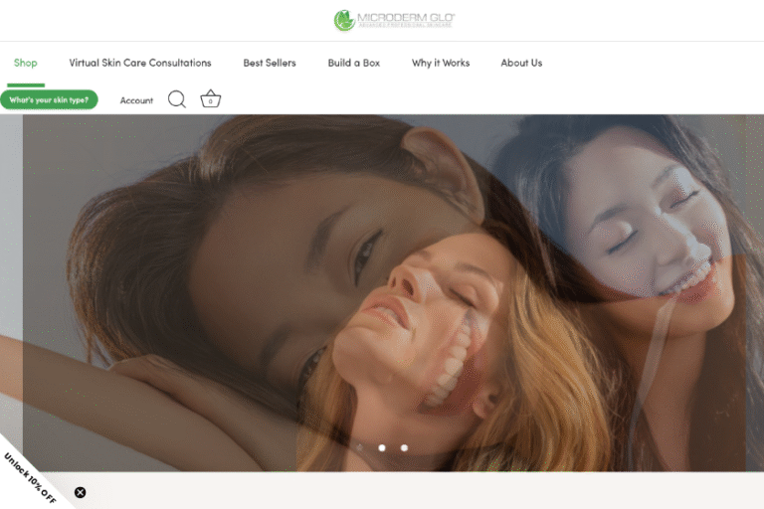Open the search magnifier icon

click(x=177, y=99)
